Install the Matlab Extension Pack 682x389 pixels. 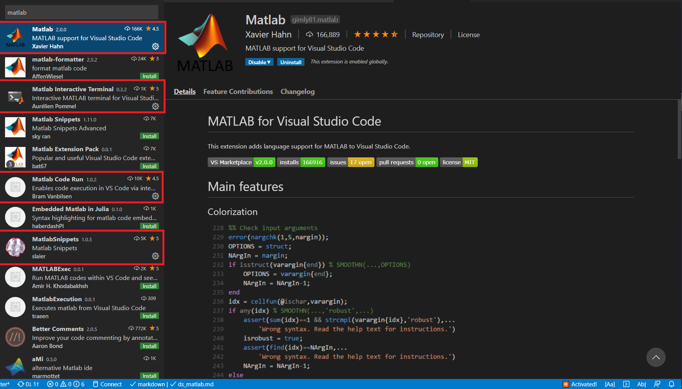[x=149, y=166]
